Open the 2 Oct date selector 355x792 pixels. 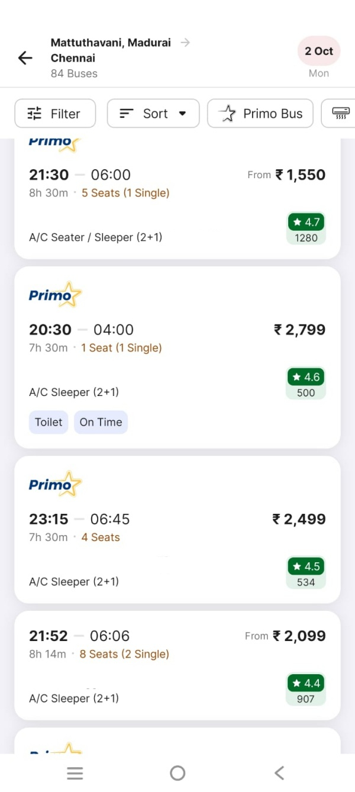(x=318, y=51)
